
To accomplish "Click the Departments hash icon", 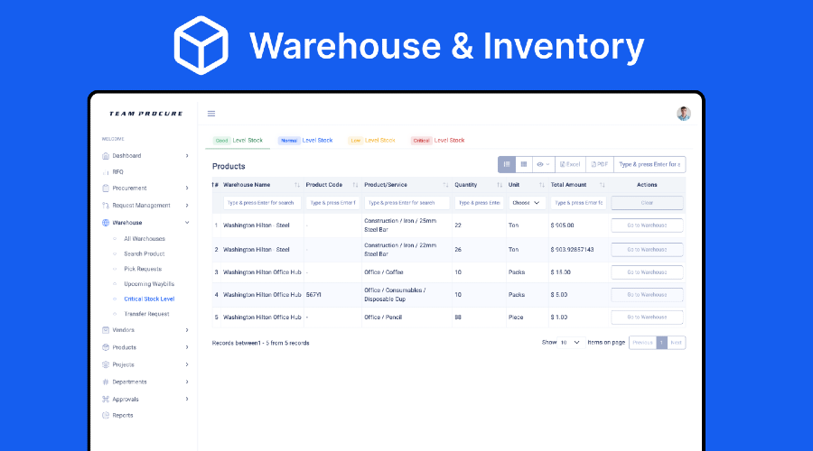I will [x=106, y=382].
